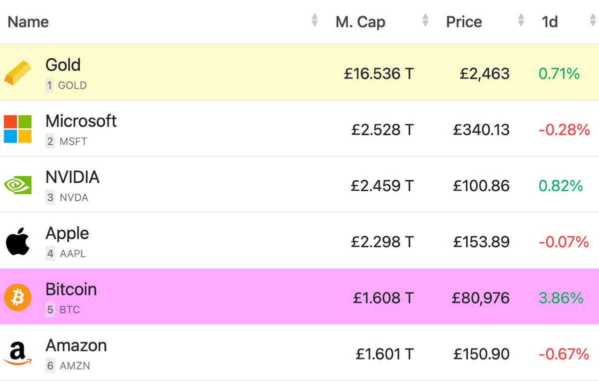Open the Apple company link
The height and width of the screenshot is (381, 599).
pos(67,234)
